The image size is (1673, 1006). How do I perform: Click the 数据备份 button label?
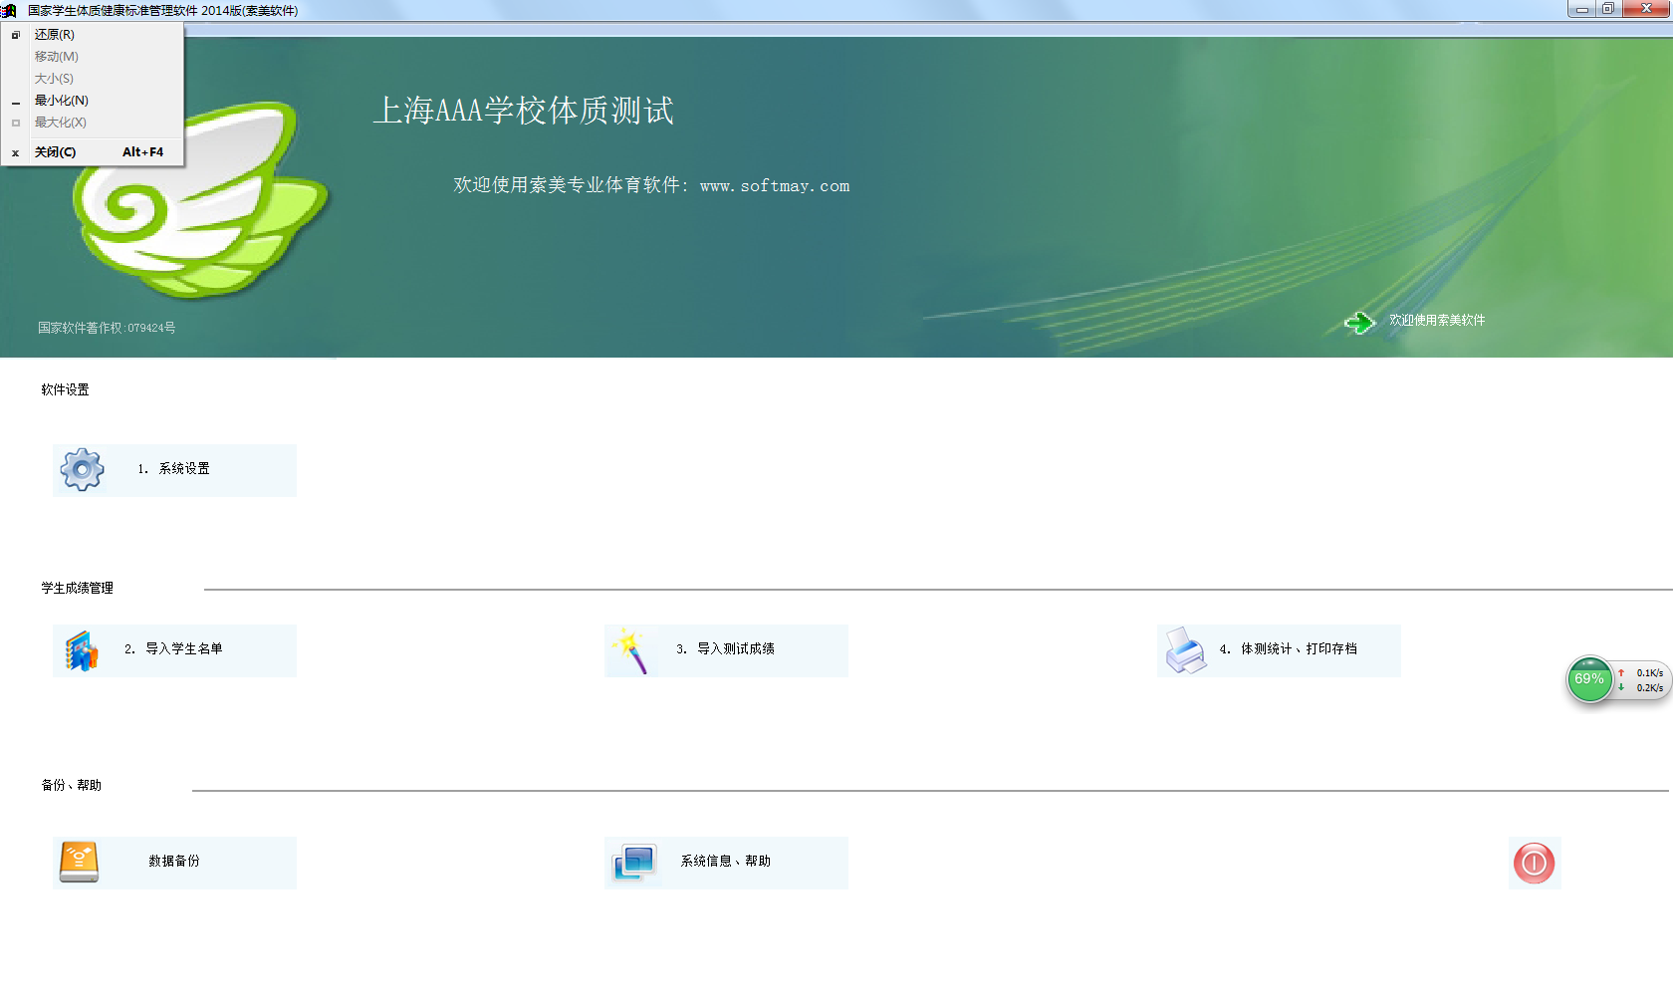coord(174,862)
